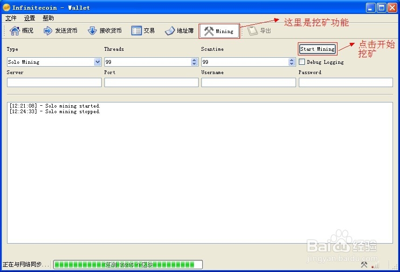Click the 'Solo mining started.' log line
The width and height of the screenshot is (400, 272).
click(x=55, y=106)
